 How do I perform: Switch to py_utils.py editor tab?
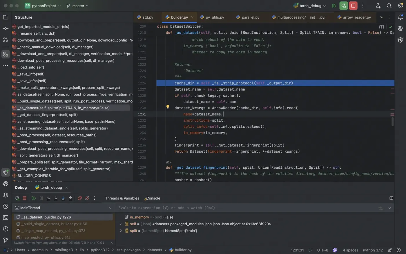point(212,17)
